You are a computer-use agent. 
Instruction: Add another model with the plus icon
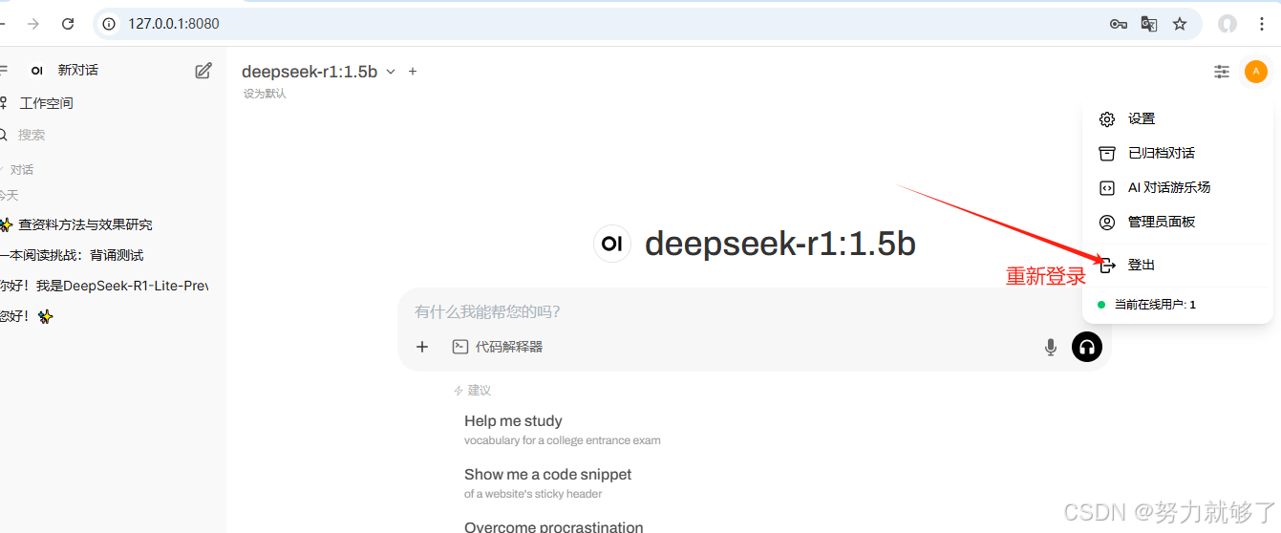pyautogui.click(x=413, y=72)
